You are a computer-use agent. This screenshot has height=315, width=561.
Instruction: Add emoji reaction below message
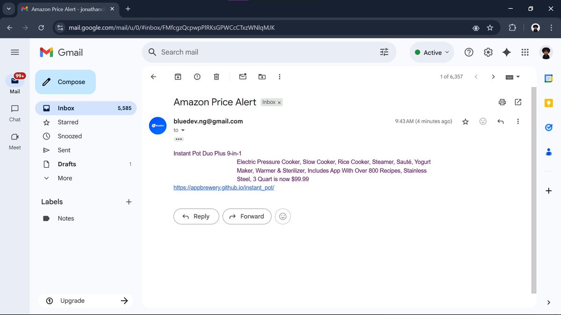(283, 216)
